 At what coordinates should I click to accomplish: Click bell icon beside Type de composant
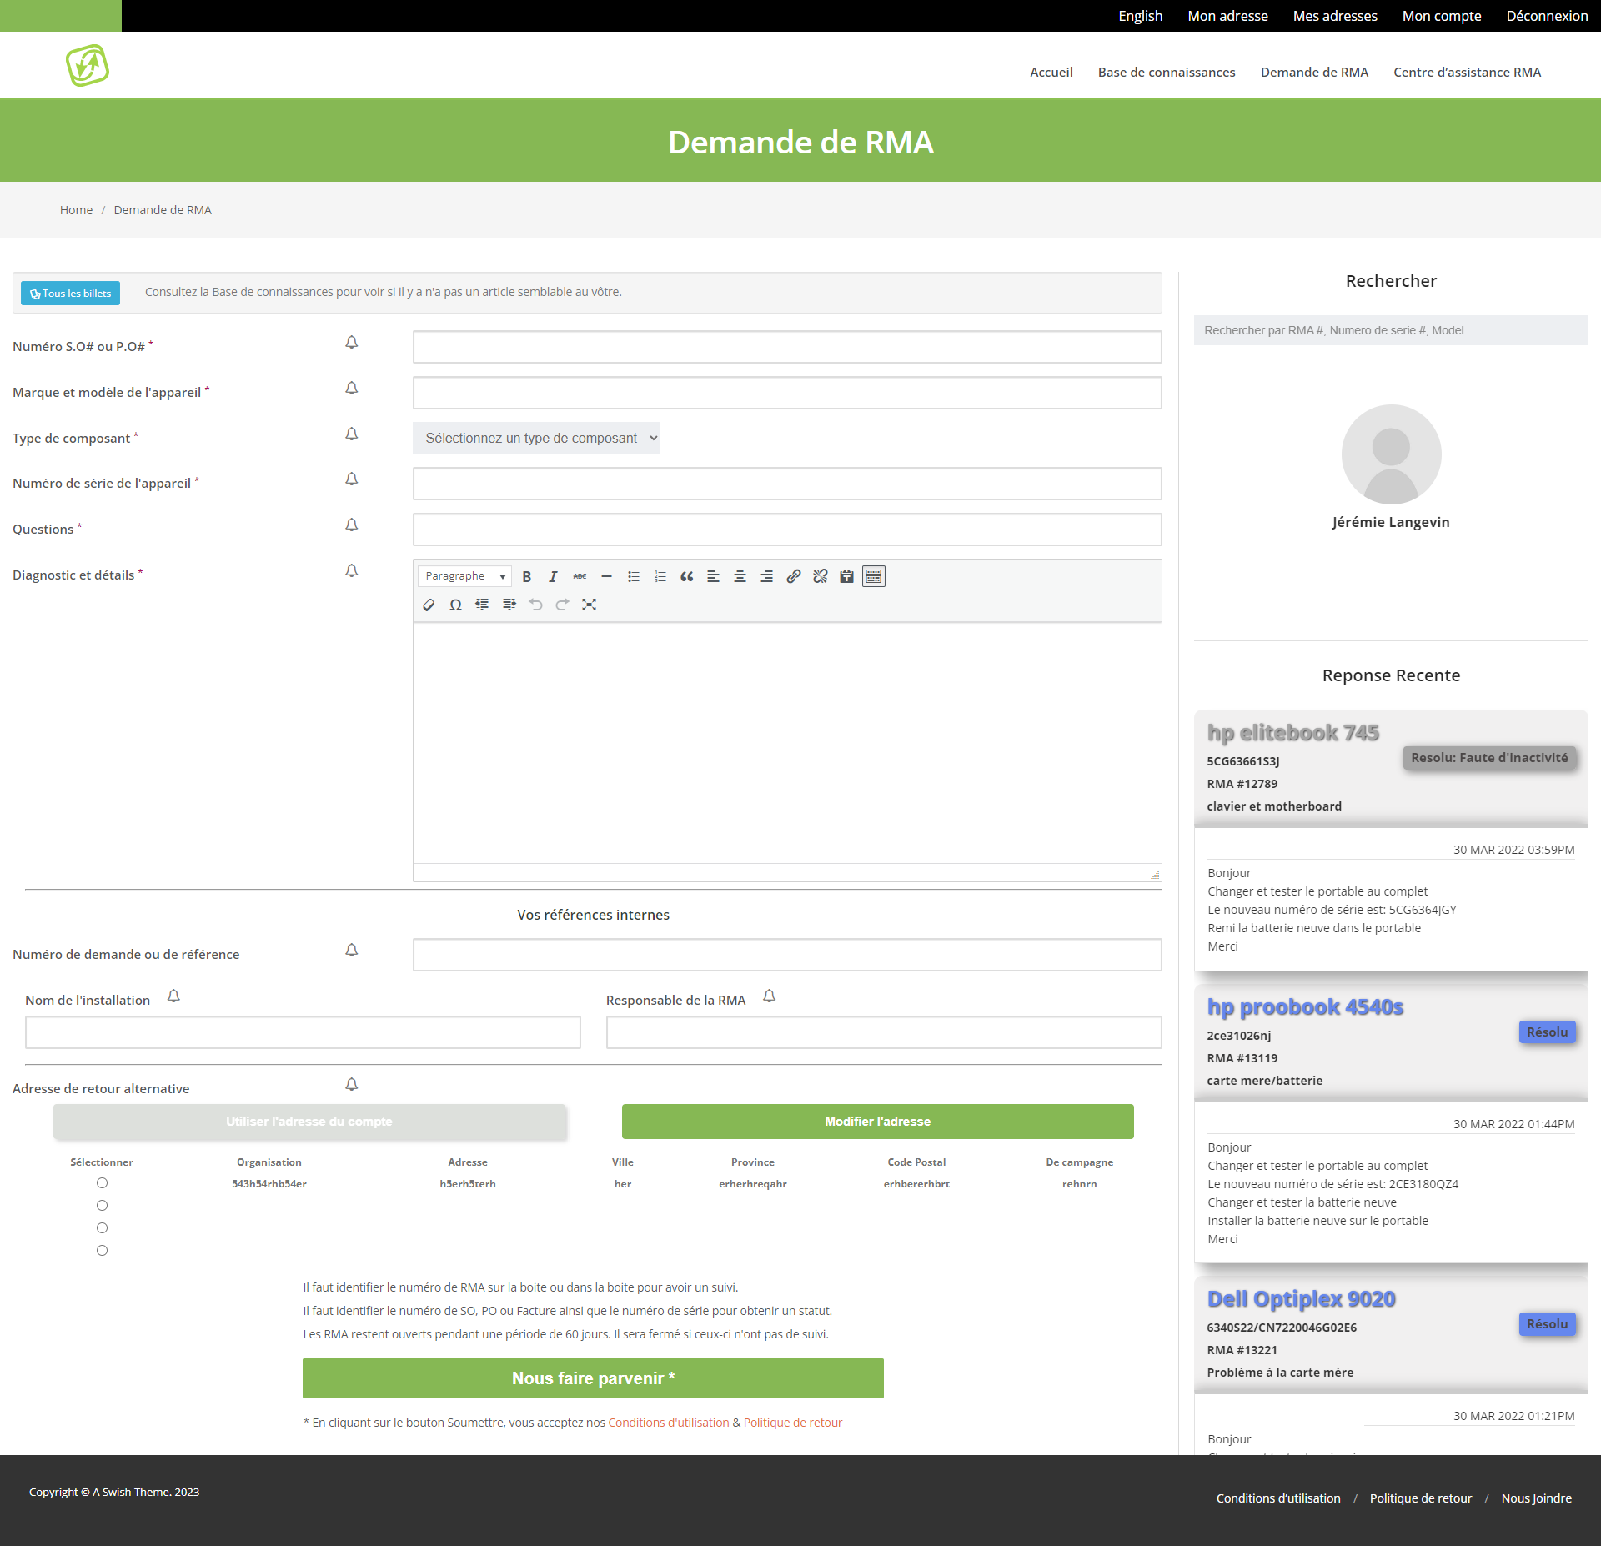(352, 434)
